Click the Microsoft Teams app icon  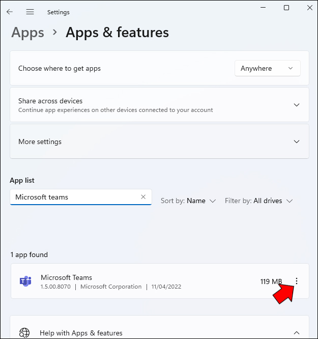25,281
